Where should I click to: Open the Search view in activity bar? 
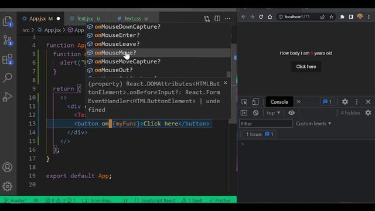8,77
